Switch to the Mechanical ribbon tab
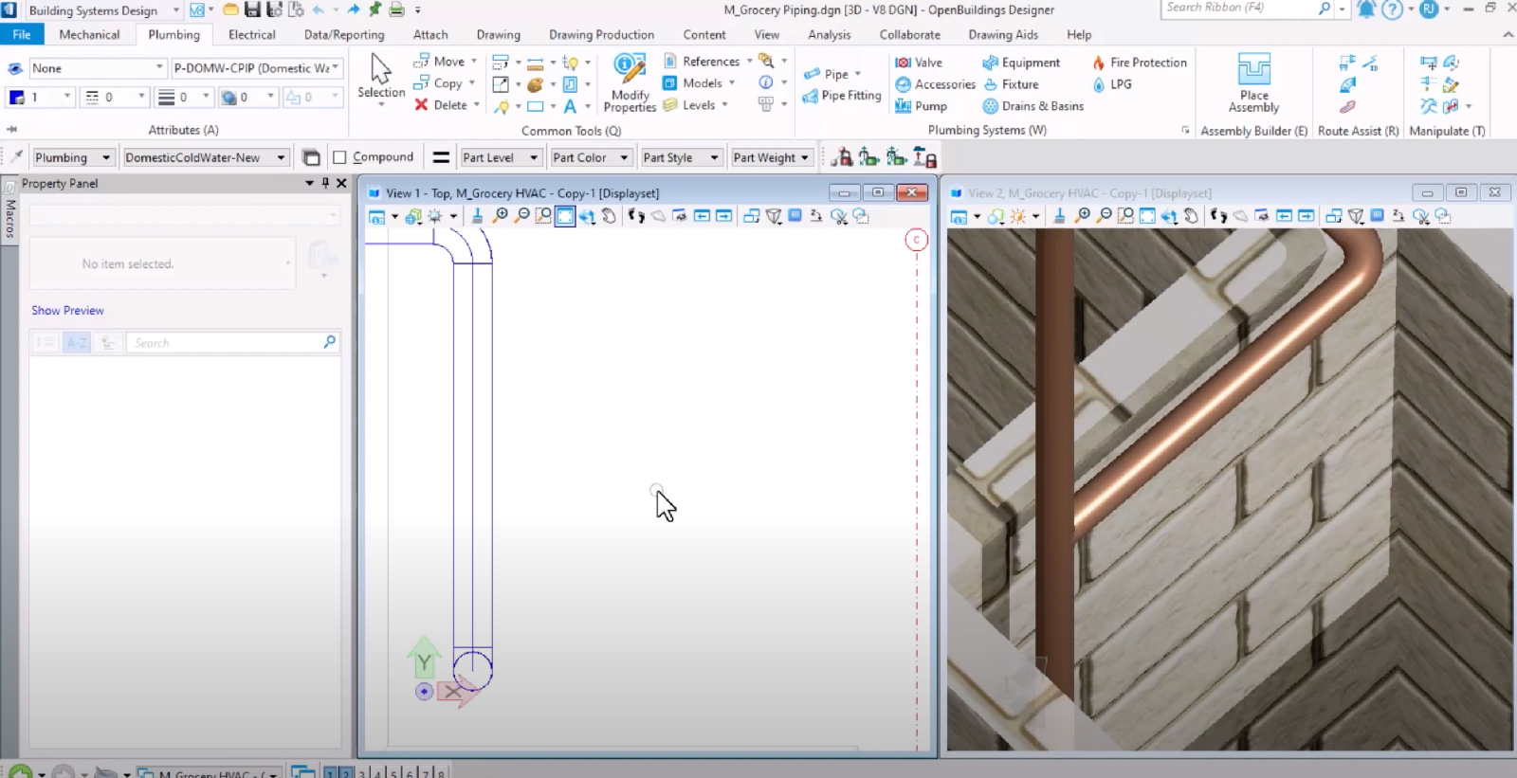The height and width of the screenshot is (778, 1517). (x=89, y=35)
